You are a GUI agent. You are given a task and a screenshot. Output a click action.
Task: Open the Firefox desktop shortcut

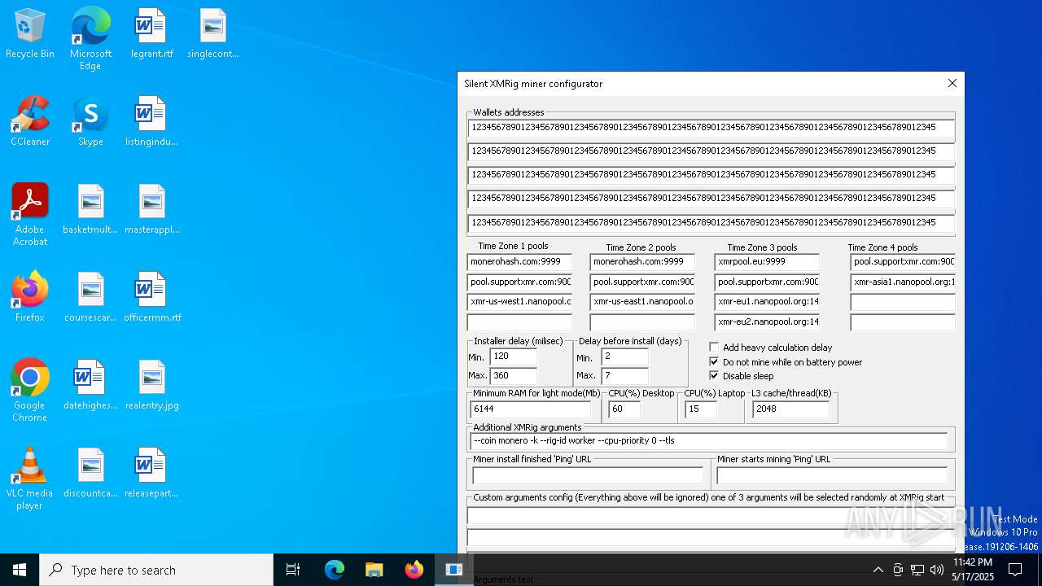click(x=30, y=298)
